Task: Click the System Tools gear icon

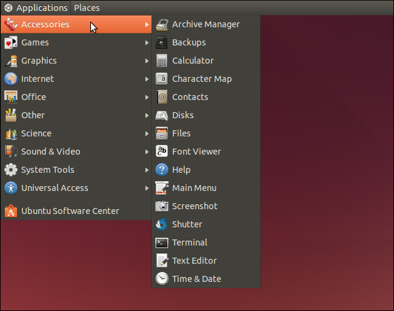Action: pyautogui.click(x=11, y=170)
